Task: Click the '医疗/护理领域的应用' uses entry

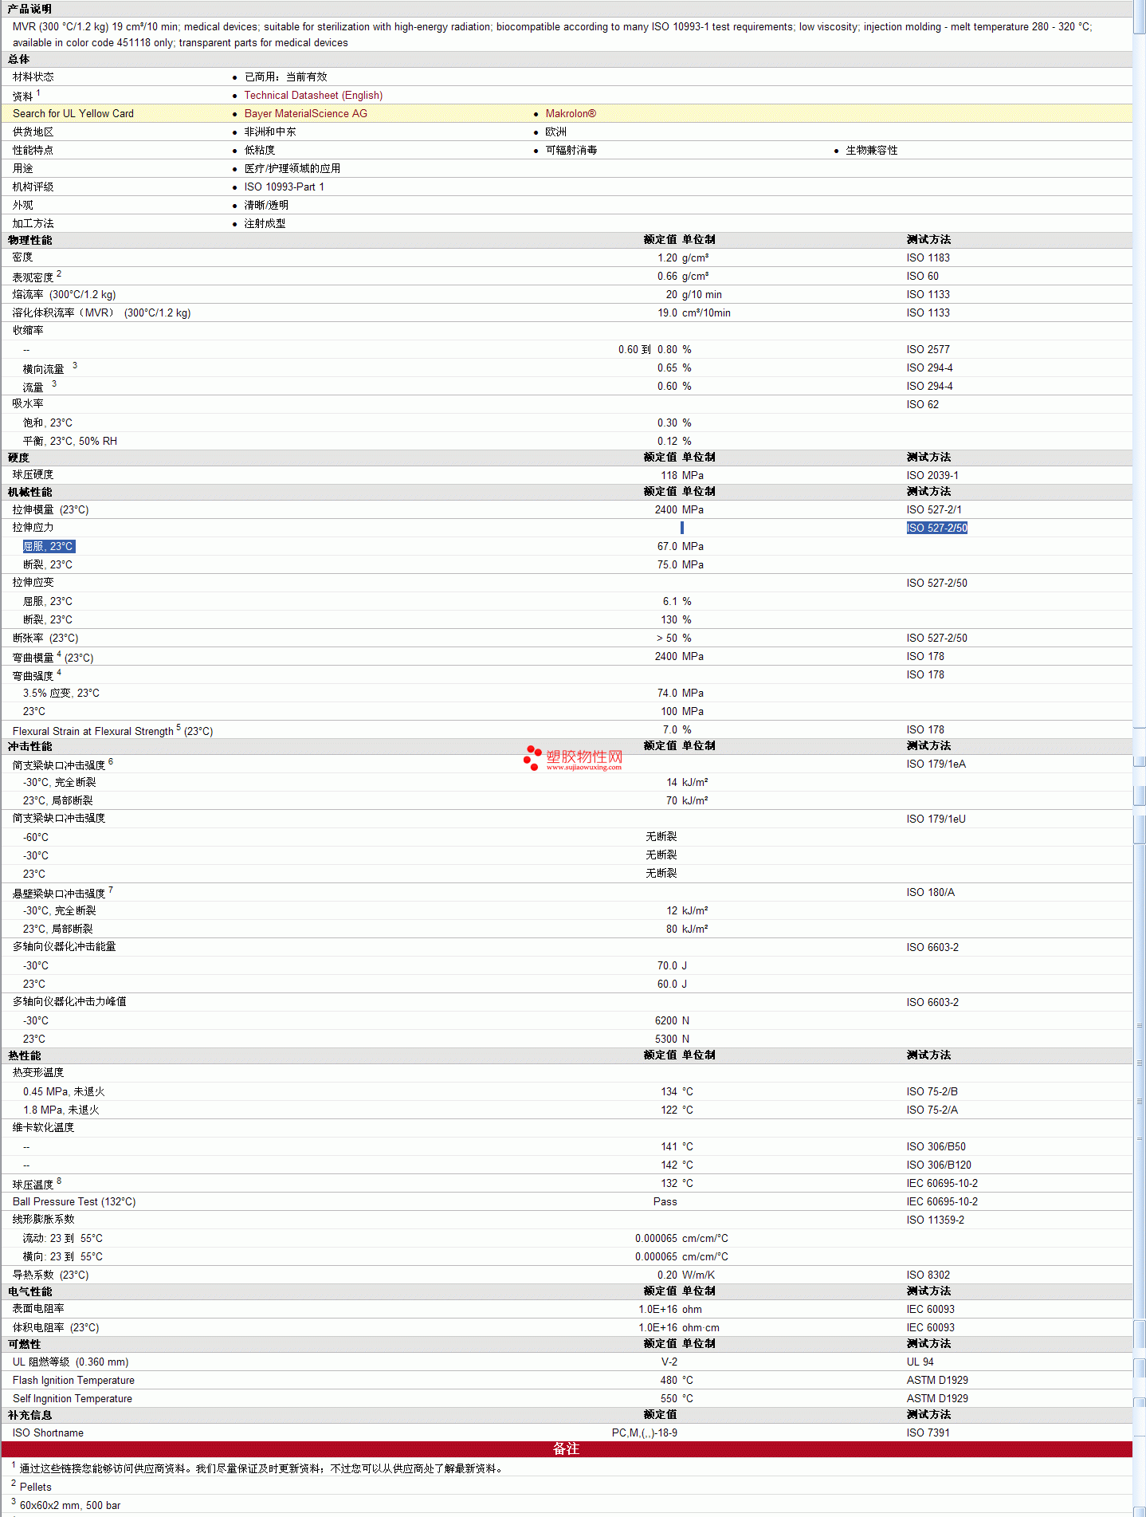Action: coord(292,169)
